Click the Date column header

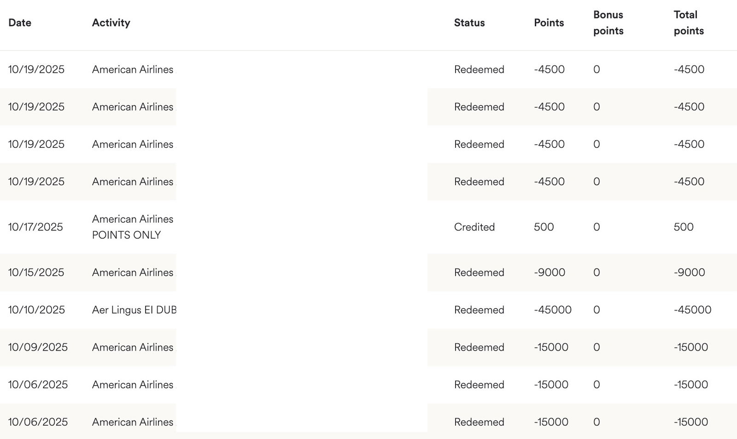coord(20,23)
